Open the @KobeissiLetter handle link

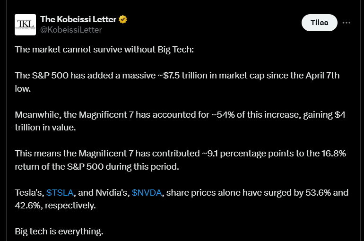click(71, 30)
